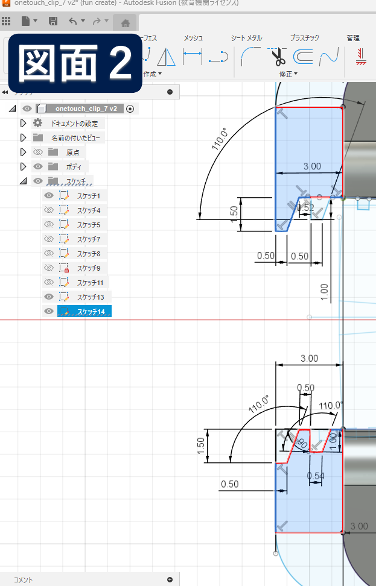Show スケッチ9 using its eye icon
This screenshot has height=586, width=376.
click(49, 268)
